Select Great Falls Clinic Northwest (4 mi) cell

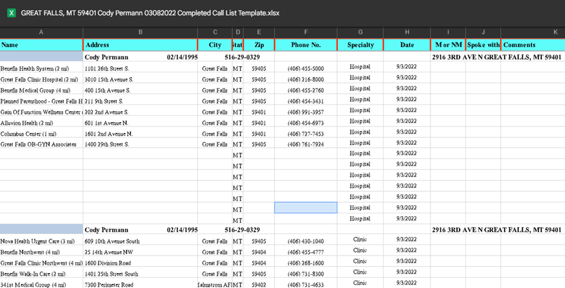pos(42,263)
